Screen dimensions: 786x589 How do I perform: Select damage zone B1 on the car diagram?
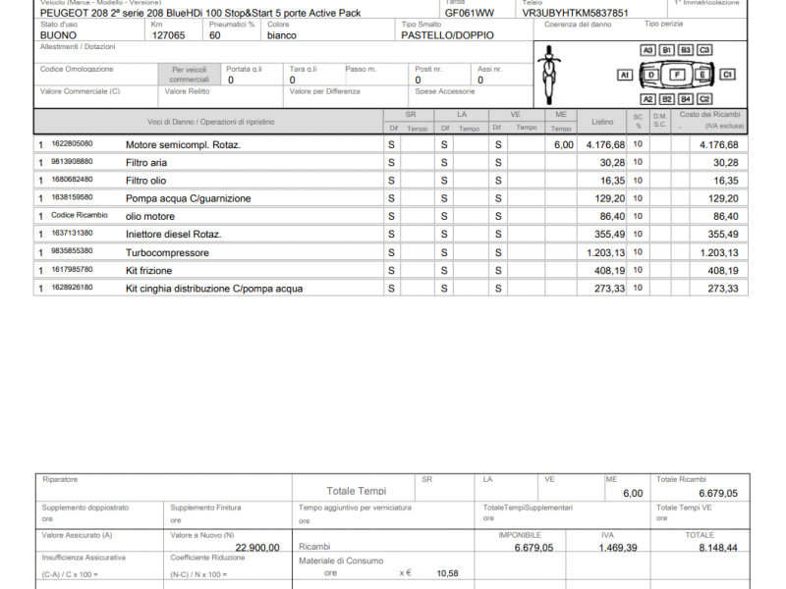click(667, 50)
